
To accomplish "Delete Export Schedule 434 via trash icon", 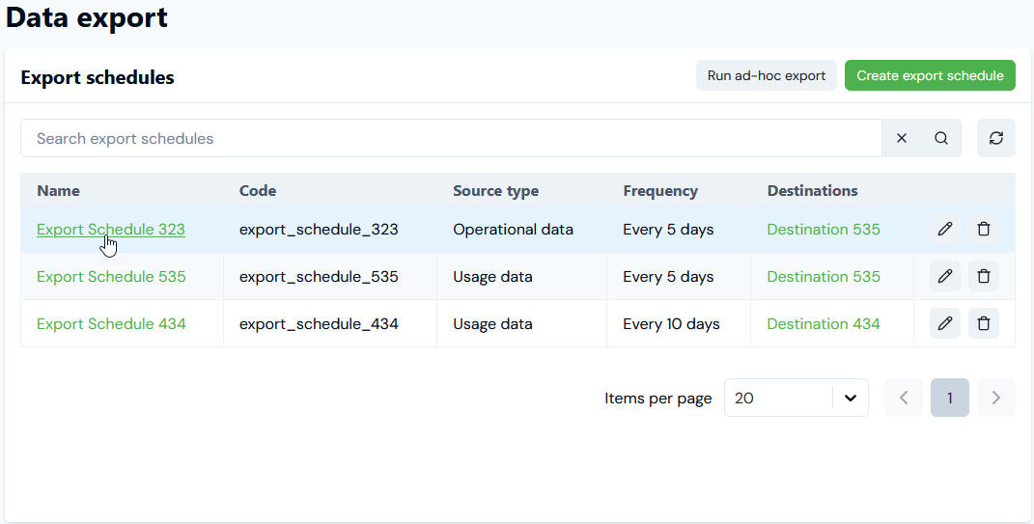I will (983, 323).
